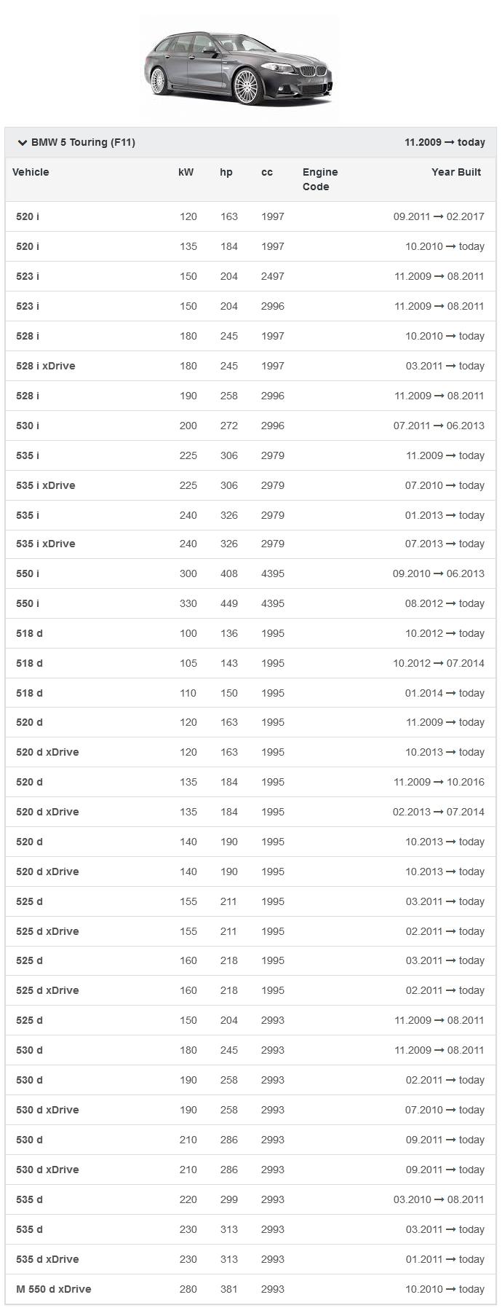
Task: Open the 550 i 449 hp entry
Action: point(28,603)
